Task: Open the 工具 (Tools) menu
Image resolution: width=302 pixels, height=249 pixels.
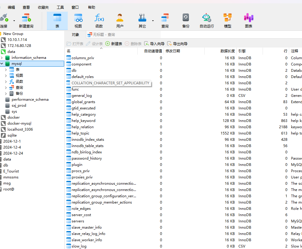Action: pyautogui.click(x=60, y=7)
